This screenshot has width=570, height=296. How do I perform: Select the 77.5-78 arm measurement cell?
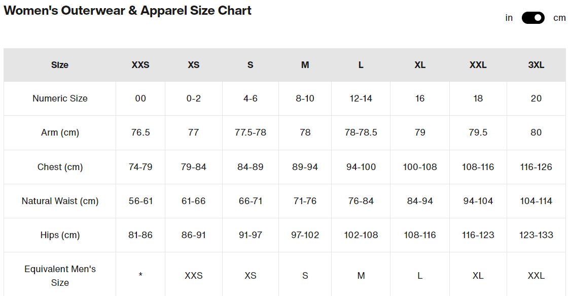point(251,133)
